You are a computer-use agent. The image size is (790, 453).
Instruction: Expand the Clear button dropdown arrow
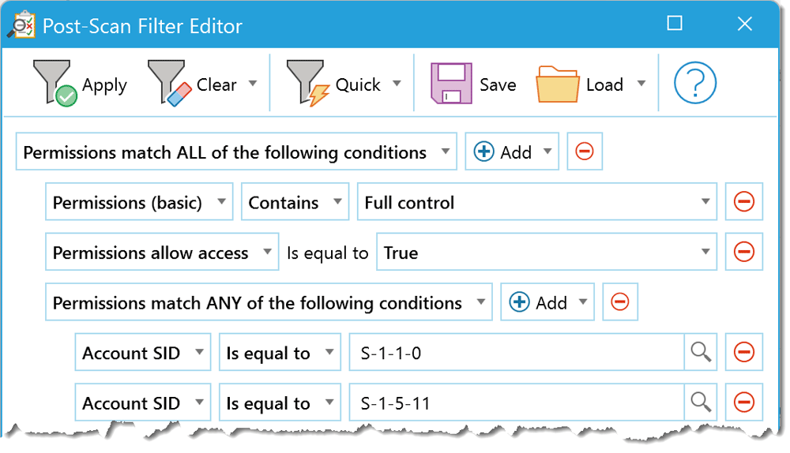point(253,83)
